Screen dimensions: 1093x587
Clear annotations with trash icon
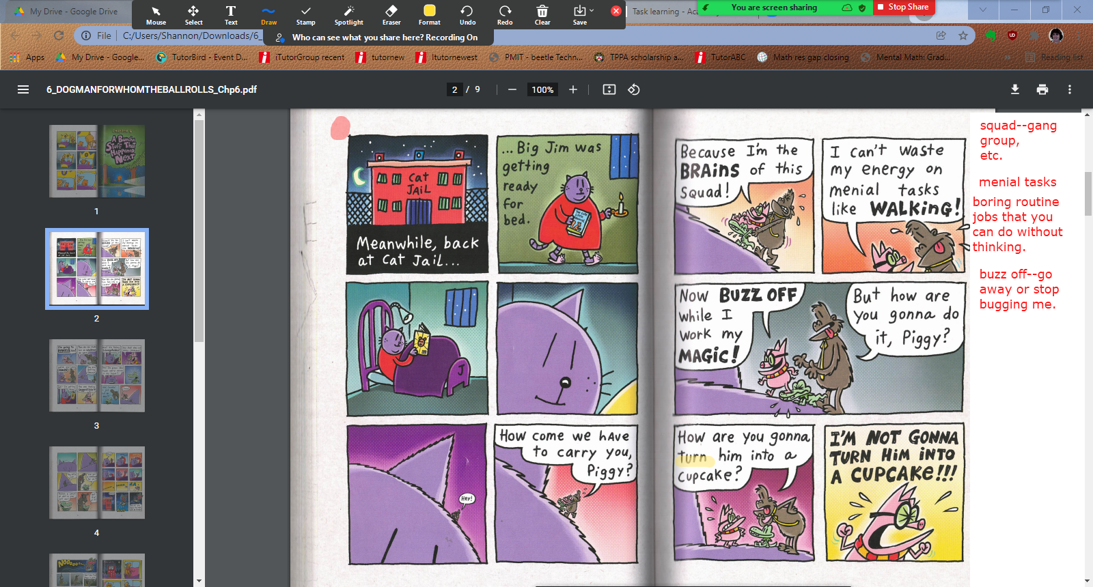click(x=542, y=14)
